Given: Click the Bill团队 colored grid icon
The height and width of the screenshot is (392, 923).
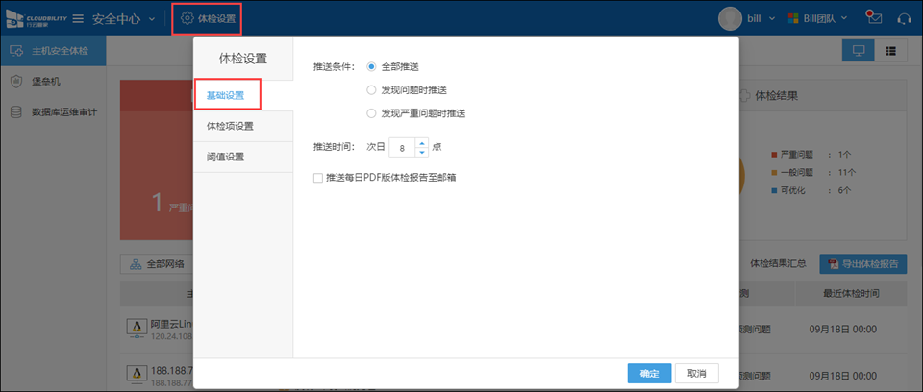Looking at the screenshot, I should 795,18.
